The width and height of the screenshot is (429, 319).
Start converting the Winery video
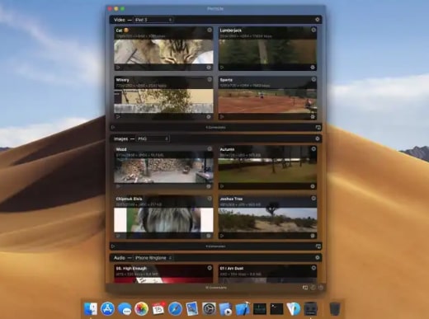point(118,117)
